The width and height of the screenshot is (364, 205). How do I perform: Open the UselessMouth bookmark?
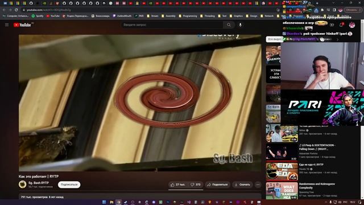point(122,16)
